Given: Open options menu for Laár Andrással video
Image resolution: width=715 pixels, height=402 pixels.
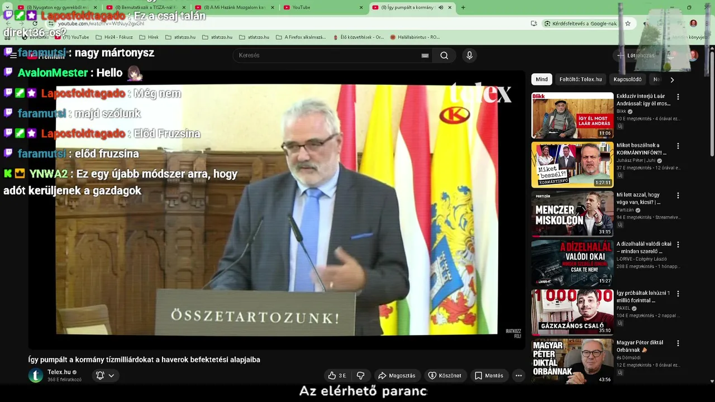Looking at the screenshot, I should coord(678,97).
